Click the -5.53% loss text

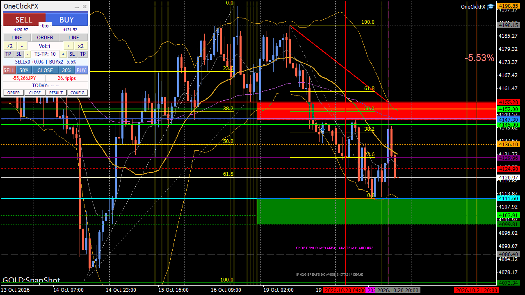coord(479,58)
